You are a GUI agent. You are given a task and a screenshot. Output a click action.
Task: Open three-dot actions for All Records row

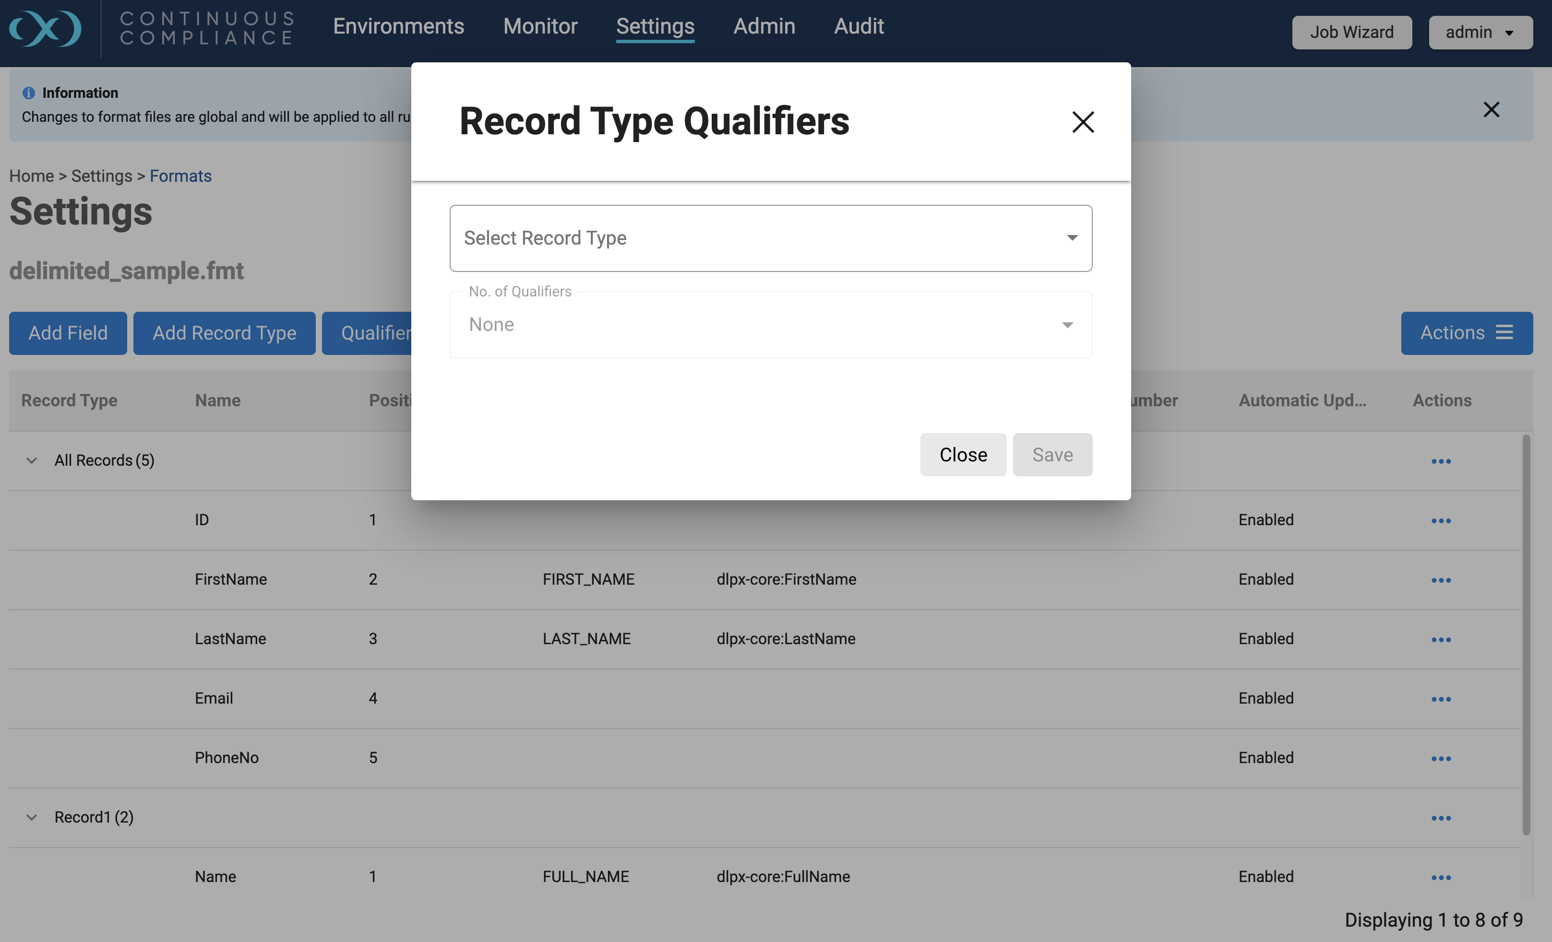pos(1441,461)
